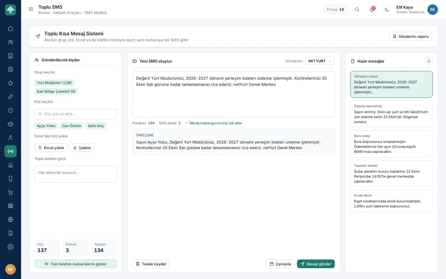Open Elif Kaya user profile menu

tap(417, 10)
